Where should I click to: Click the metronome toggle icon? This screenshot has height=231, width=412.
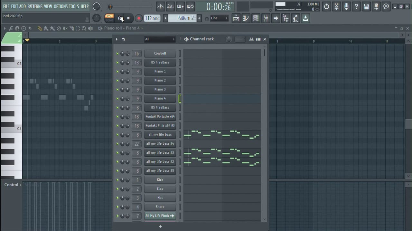tap(161, 6)
